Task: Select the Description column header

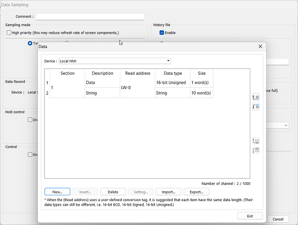Action: (x=103, y=73)
